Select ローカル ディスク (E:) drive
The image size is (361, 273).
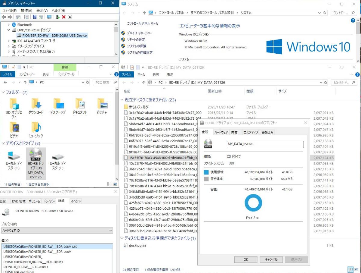point(57,161)
